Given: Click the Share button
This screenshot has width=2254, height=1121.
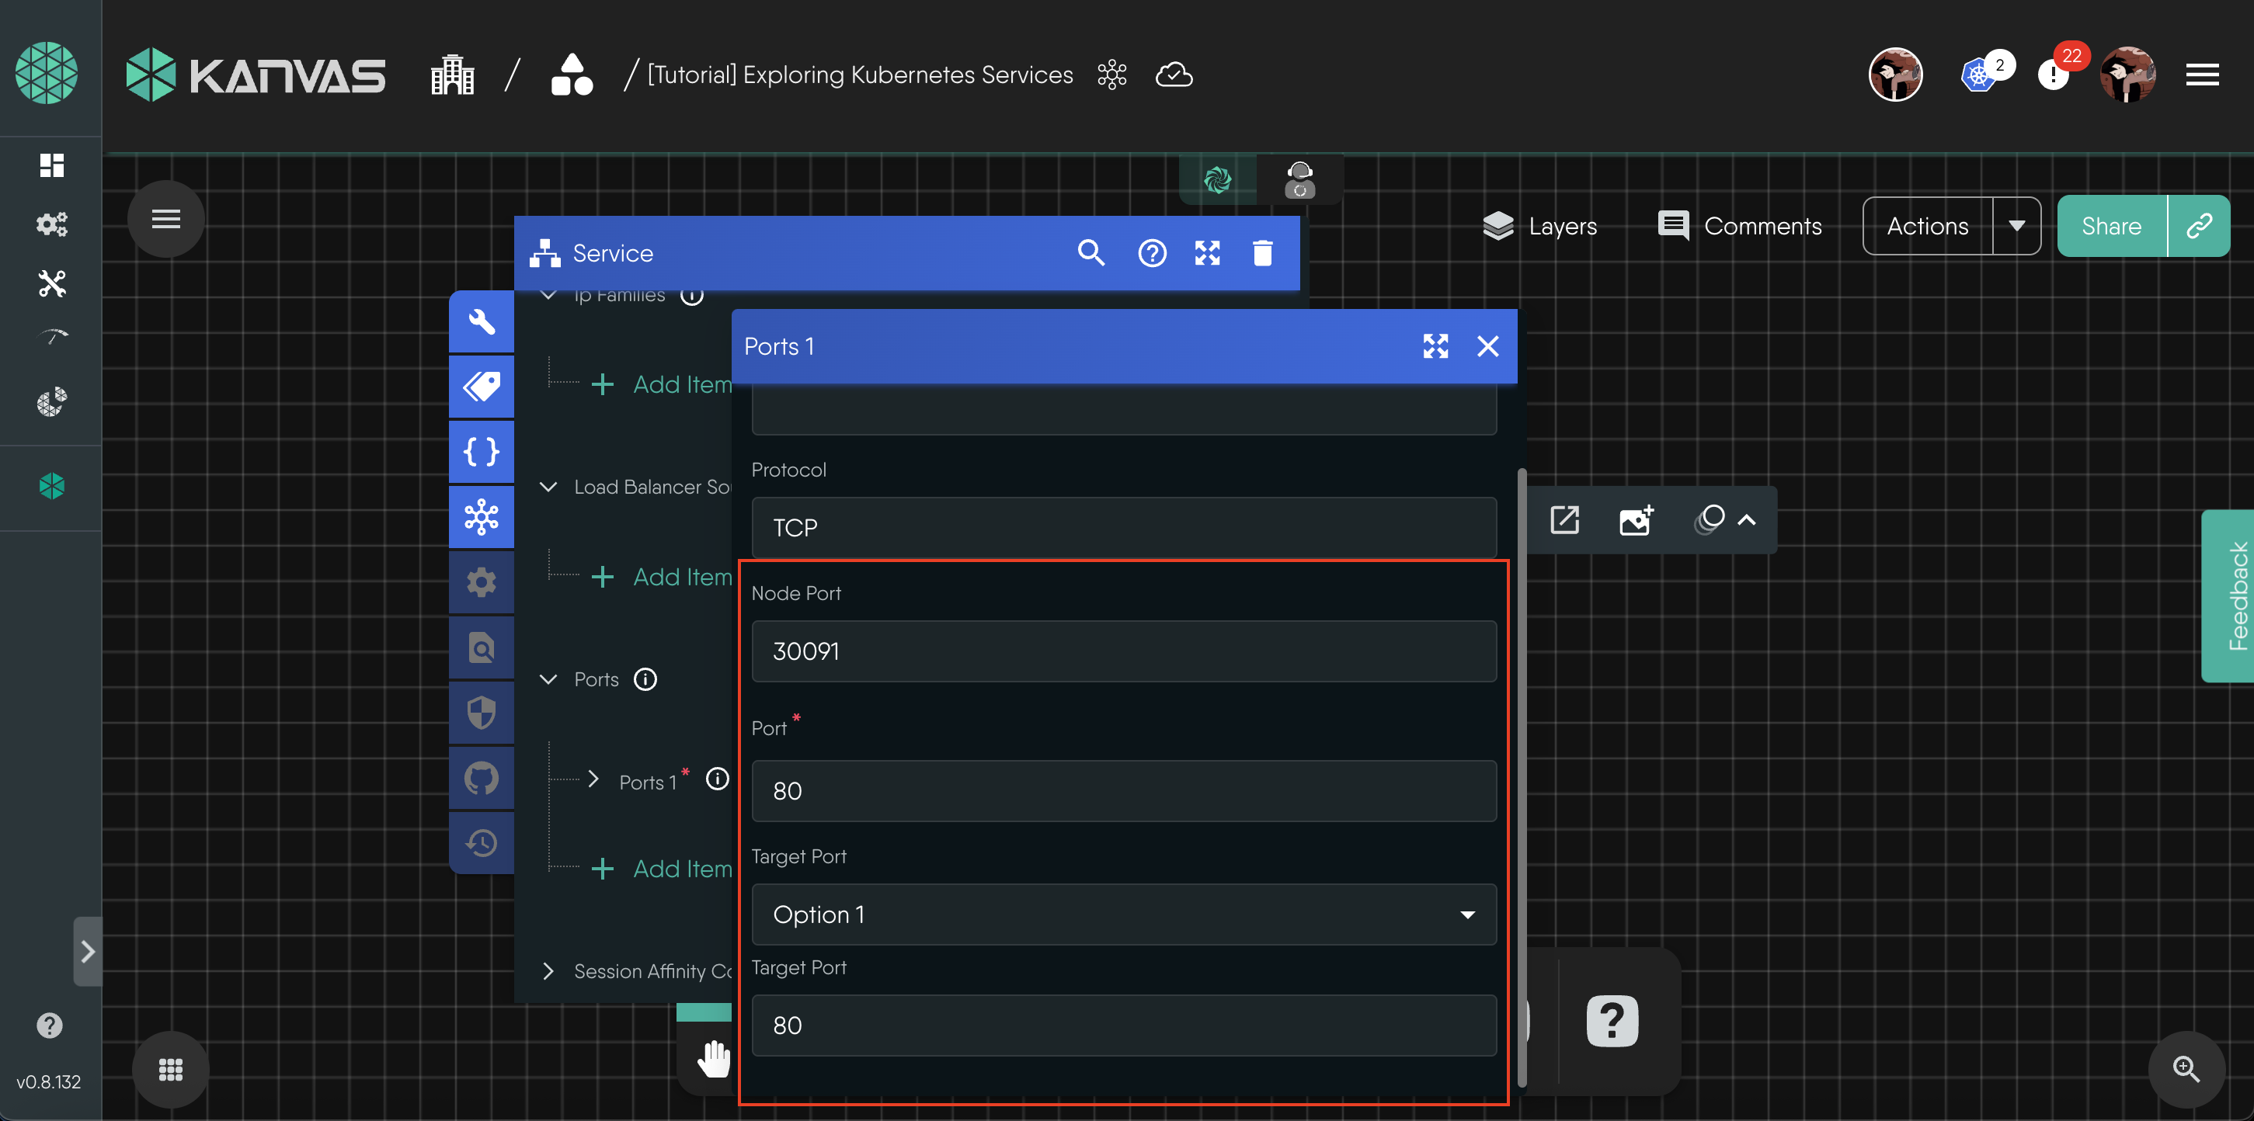Looking at the screenshot, I should pyautogui.click(x=2110, y=227).
